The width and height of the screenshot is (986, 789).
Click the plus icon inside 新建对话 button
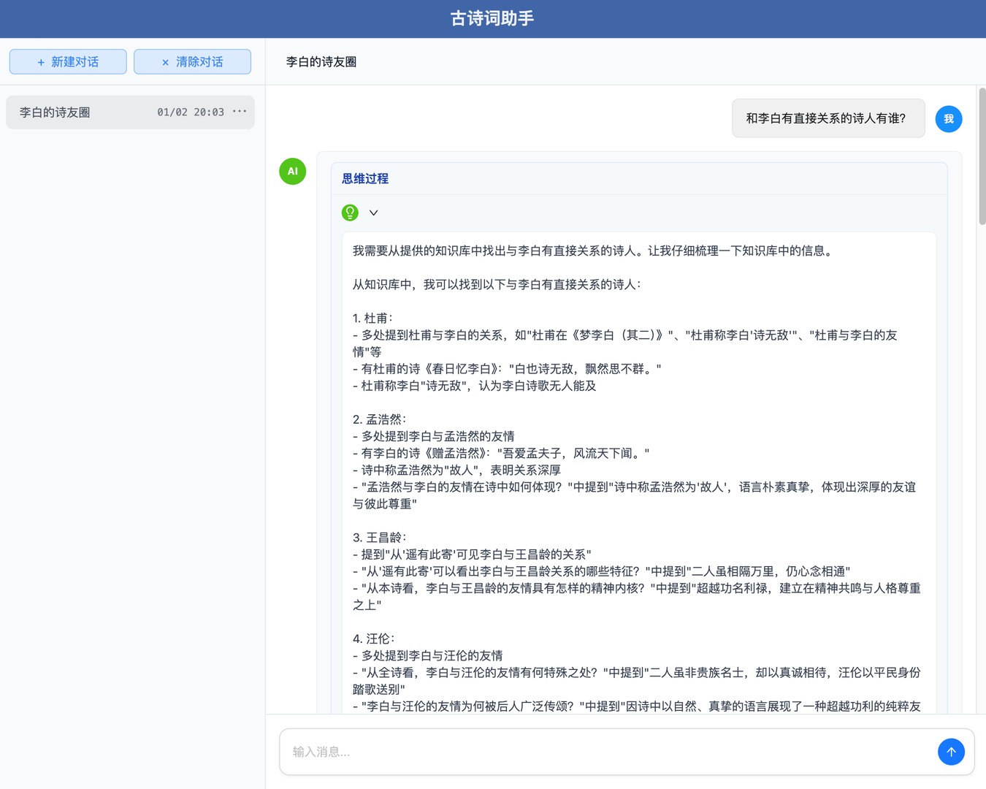point(41,61)
